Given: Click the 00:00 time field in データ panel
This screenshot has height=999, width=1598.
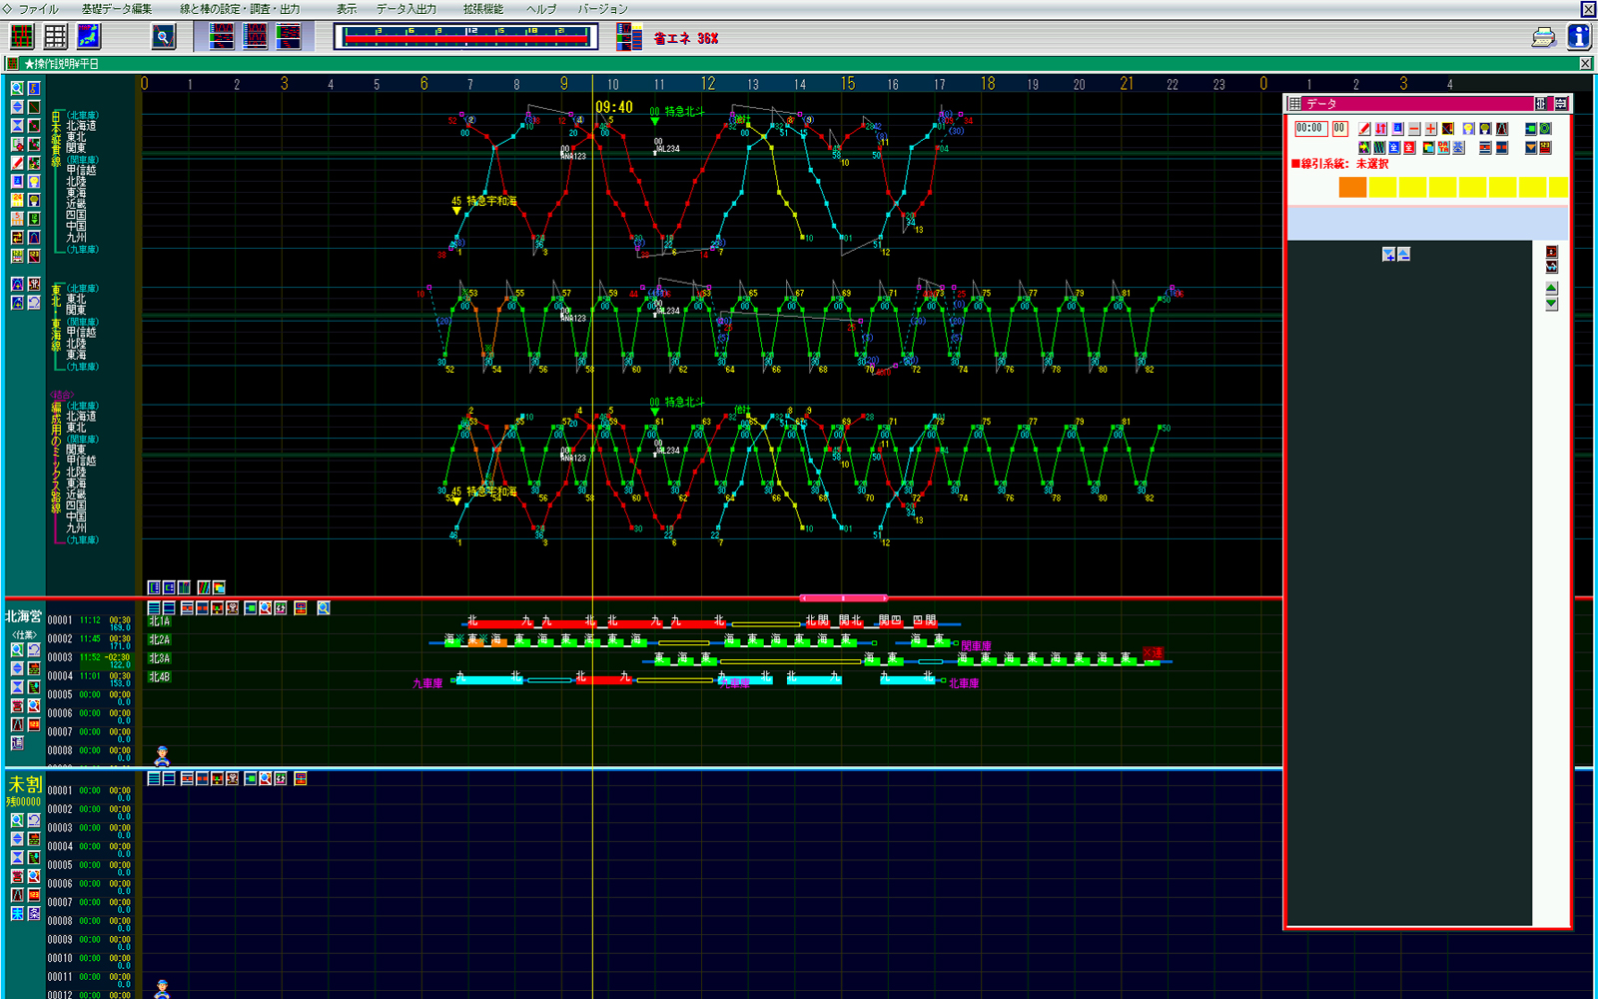Looking at the screenshot, I should tap(1311, 129).
